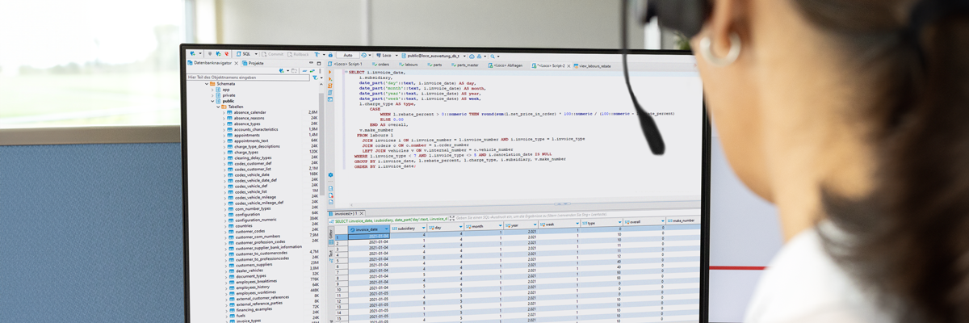Select the absence_calendar table in tree

[x=250, y=112]
